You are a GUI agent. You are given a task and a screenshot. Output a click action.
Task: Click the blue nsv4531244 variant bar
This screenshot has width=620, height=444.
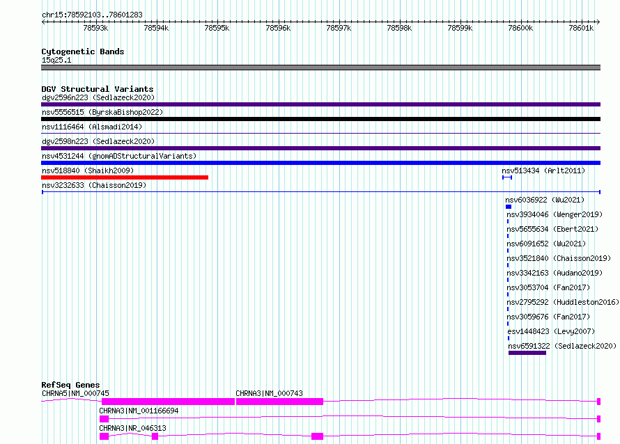320,163
